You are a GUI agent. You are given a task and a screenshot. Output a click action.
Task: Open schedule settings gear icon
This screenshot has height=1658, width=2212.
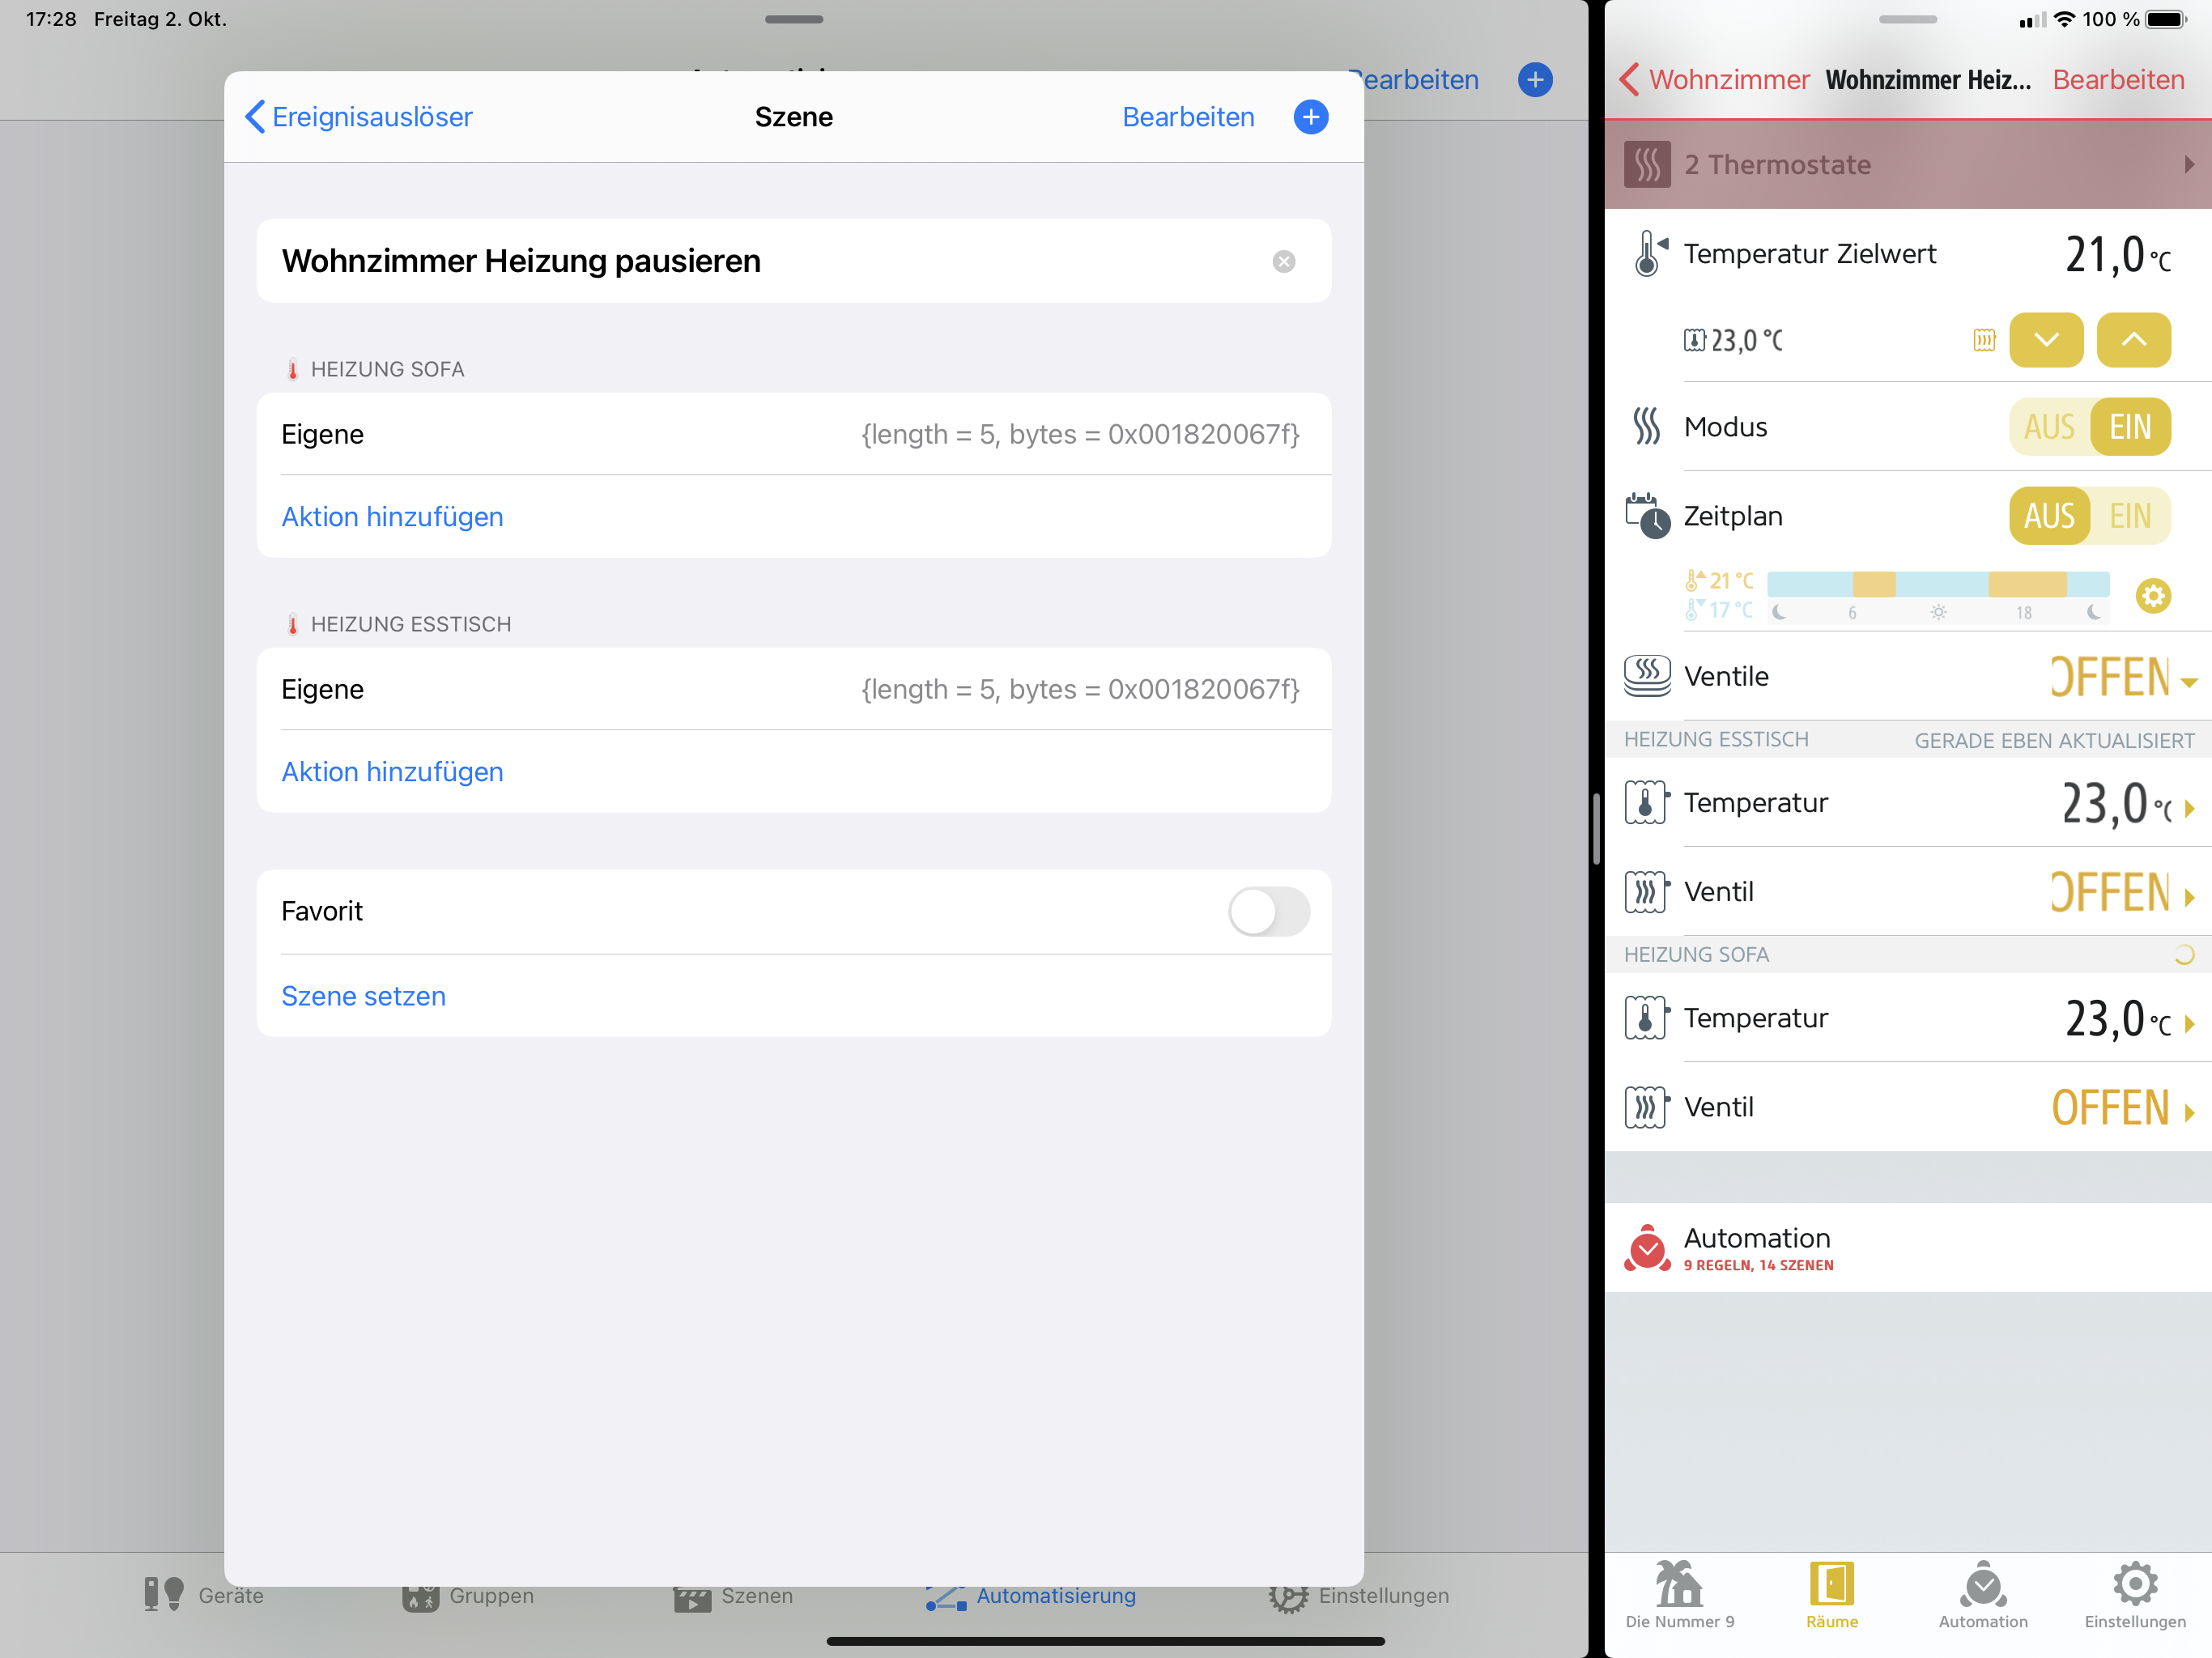coord(2152,596)
